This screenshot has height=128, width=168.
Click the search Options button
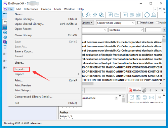coord(87,23)
